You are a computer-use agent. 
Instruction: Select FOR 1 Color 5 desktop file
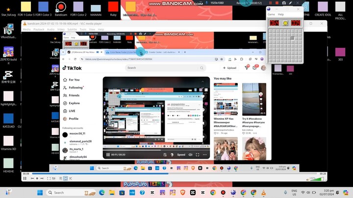[26, 9]
